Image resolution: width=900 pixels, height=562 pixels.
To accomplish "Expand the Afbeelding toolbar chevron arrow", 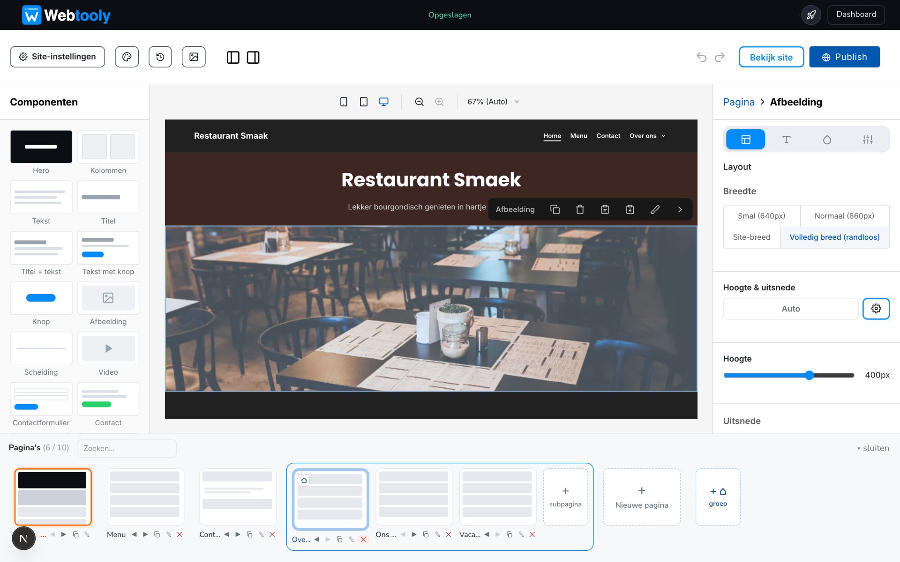I will [680, 209].
